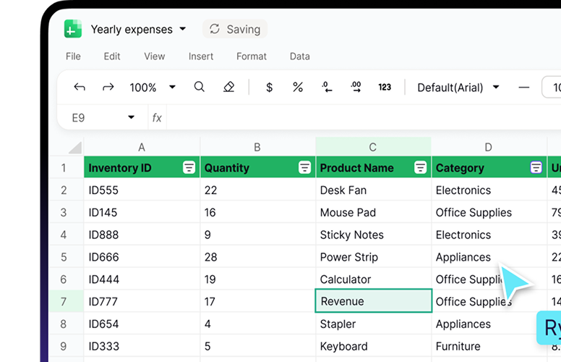Click the undo arrow icon
The width and height of the screenshot is (561, 362).
[x=80, y=88]
